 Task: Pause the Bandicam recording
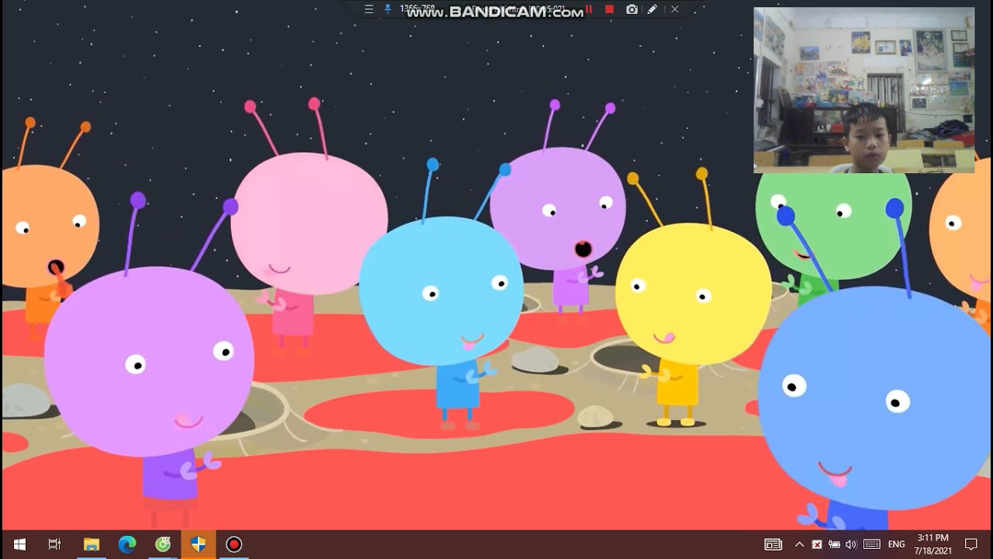(x=589, y=9)
